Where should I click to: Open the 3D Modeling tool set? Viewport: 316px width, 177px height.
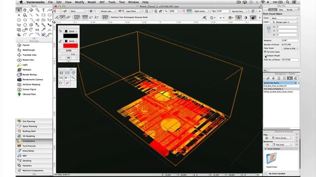(34, 136)
